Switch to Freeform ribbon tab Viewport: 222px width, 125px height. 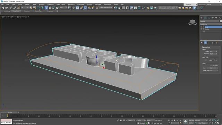click(x=16, y=11)
